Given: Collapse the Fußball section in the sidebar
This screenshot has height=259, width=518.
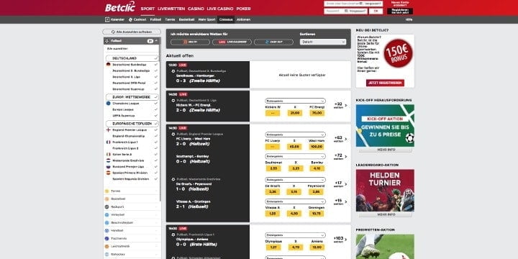Looking at the screenshot, I should click(x=156, y=41).
